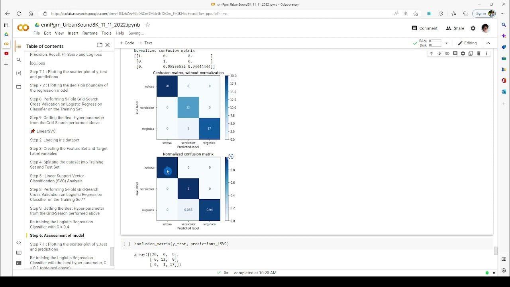
Task: Open the cell editor settings gear
Action: 463,53
